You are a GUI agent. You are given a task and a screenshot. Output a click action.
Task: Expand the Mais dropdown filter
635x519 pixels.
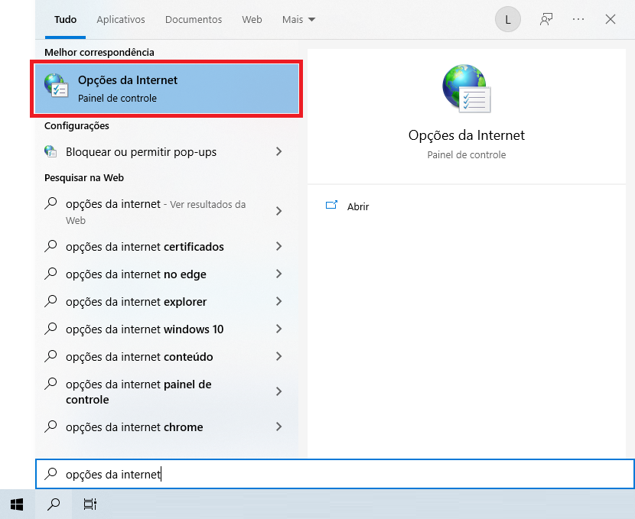(298, 20)
